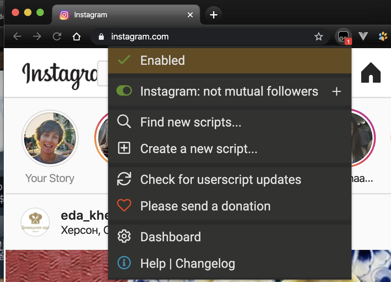The height and width of the screenshot is (282, 391).
Task: Click the green Enabled checkmark icon
Action: pyautogui.click(x=124, y=60)
